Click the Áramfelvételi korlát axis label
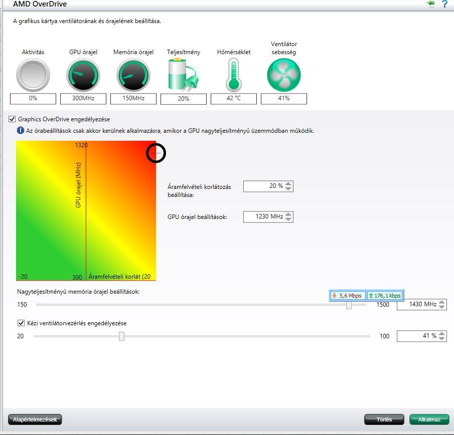 (119, 277)
